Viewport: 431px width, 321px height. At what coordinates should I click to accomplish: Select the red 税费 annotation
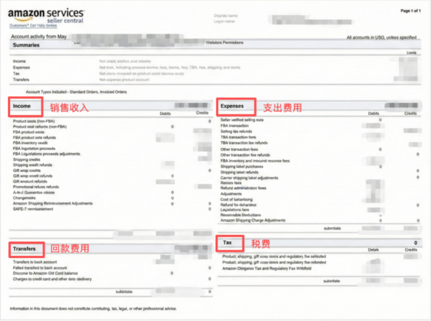(261, 244)
